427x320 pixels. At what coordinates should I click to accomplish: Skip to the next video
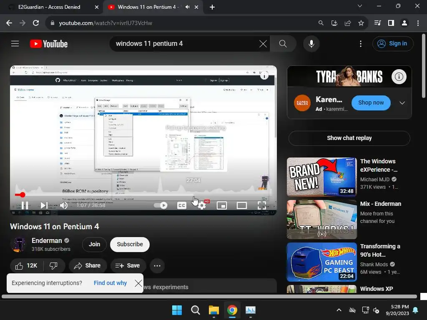coord(44,205)
